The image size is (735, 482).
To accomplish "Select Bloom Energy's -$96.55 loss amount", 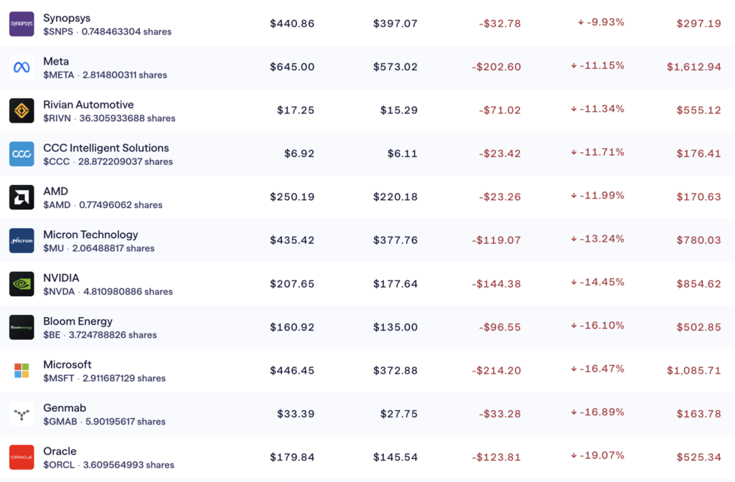I will (496, 327).
